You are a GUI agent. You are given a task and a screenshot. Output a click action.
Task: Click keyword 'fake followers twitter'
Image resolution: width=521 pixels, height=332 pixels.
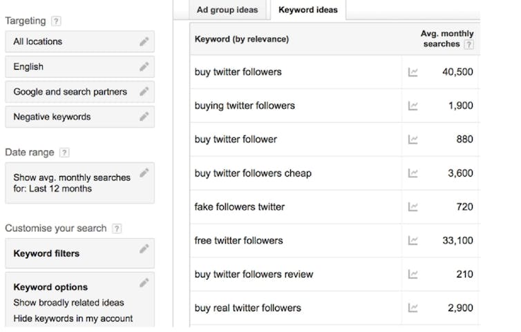pyautogui.click(x=240, y=207)
